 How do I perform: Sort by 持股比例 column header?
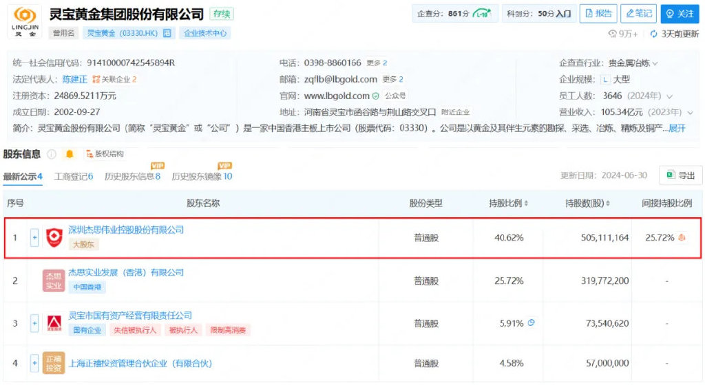[509, 203]
